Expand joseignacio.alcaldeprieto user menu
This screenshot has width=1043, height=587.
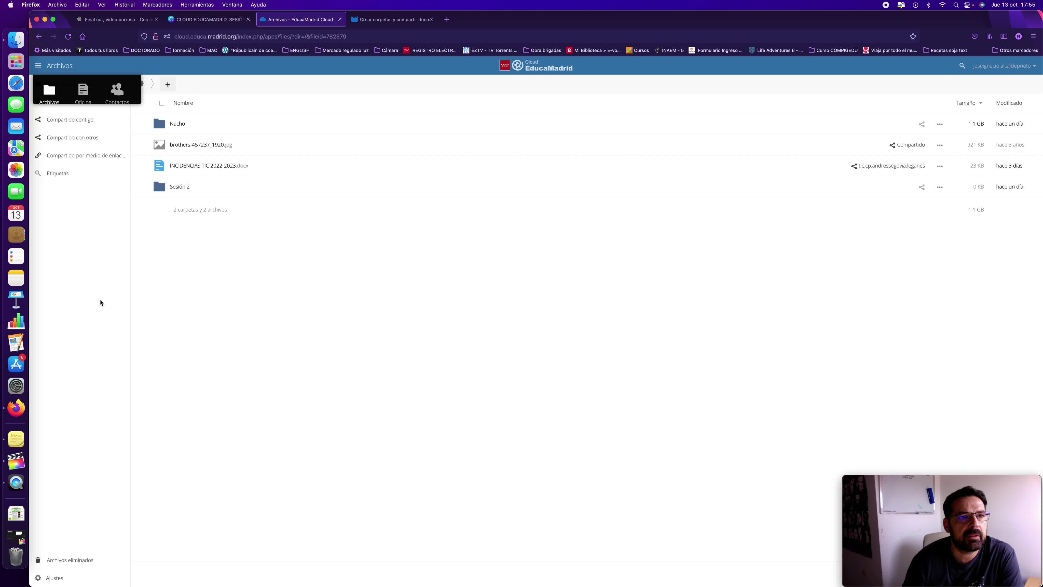1004,66
